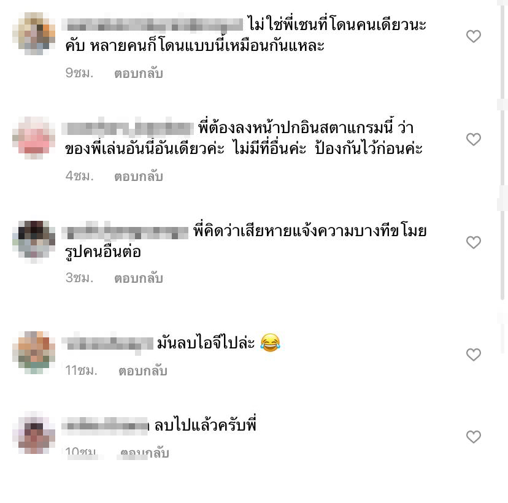Like the มันลบไอจีไปล่ะ comment
This screenshot has width=508, height=503.
[x=473, y=355]
